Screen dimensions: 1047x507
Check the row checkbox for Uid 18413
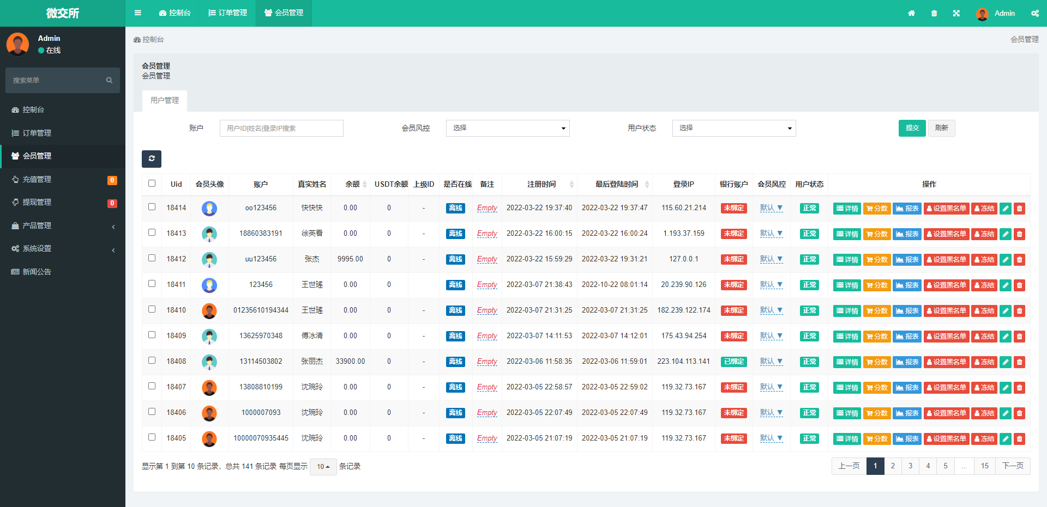[152, 233]
